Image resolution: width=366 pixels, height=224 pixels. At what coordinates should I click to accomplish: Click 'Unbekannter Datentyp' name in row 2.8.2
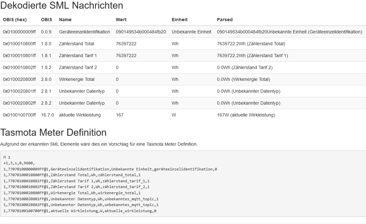(x=82, y=103)
